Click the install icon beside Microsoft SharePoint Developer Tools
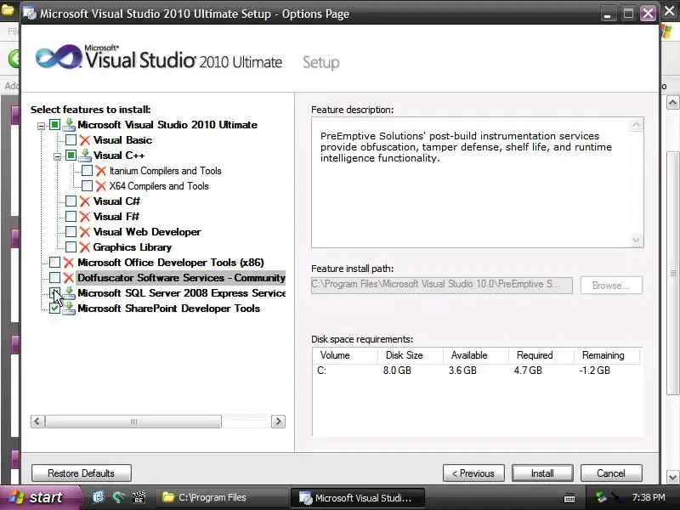This screenshot has width=680, height=510. 69,309
